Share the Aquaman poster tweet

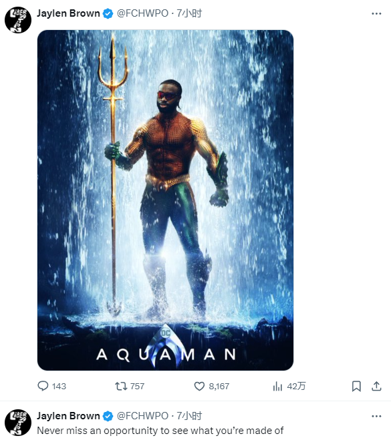tap(376, 386)
